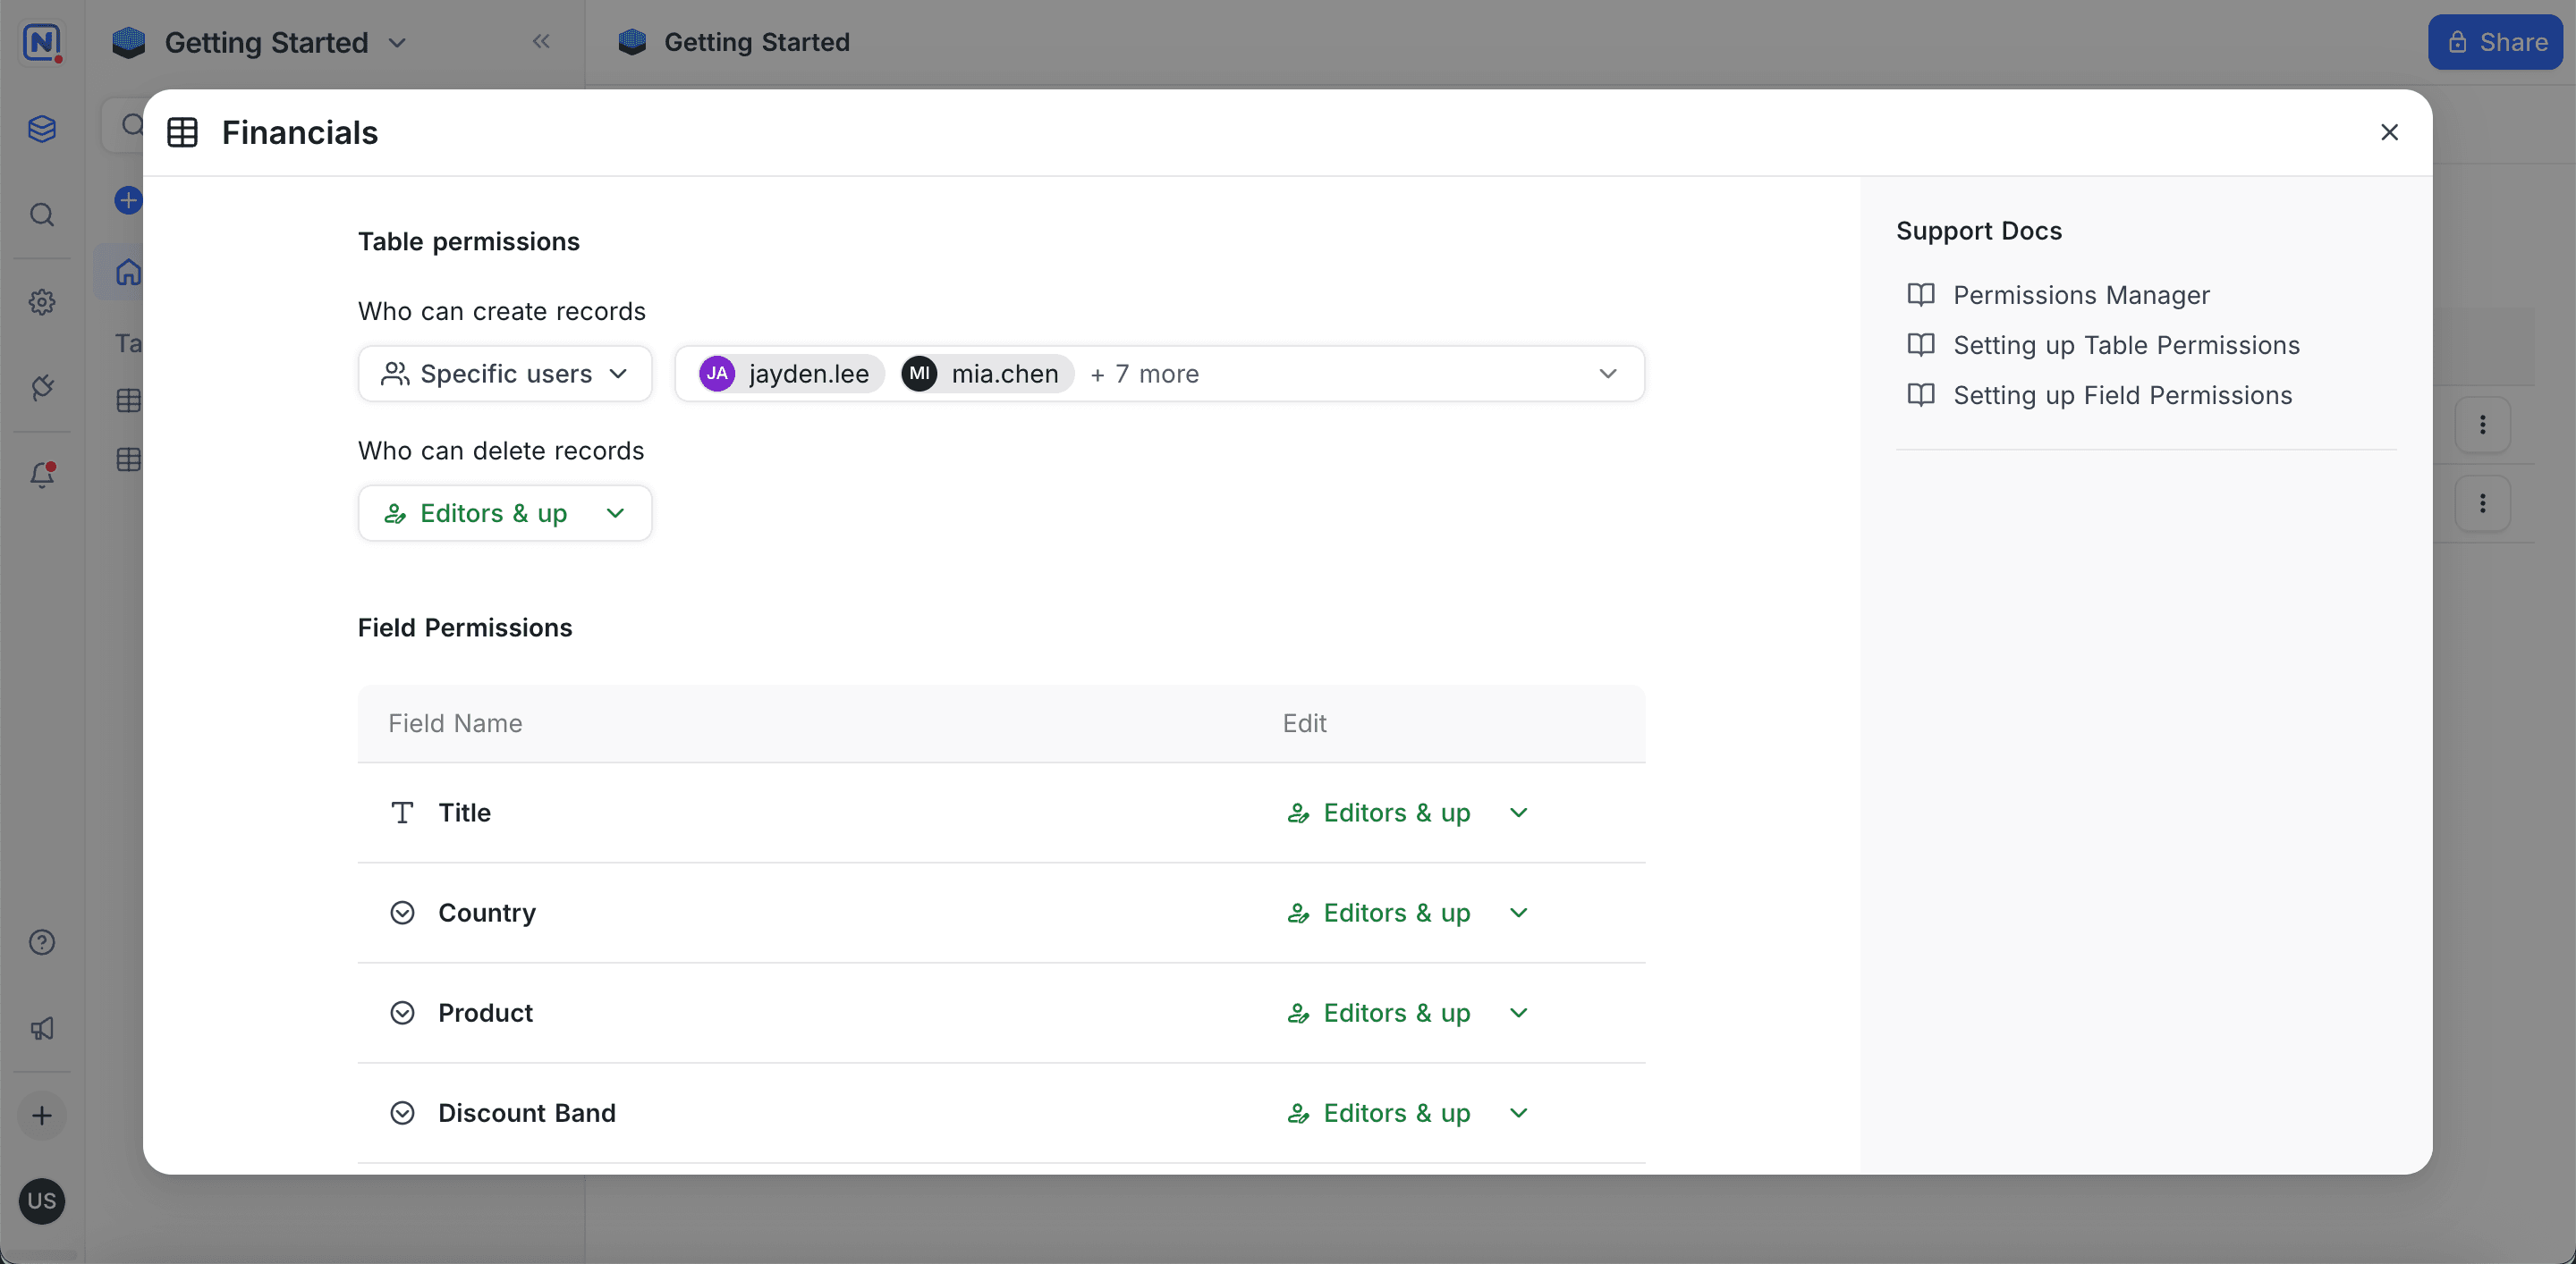Click the Share button
The image size is (2576, 1264).
click(2495, 42)
